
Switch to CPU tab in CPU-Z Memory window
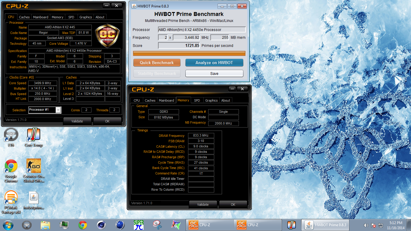137,100
